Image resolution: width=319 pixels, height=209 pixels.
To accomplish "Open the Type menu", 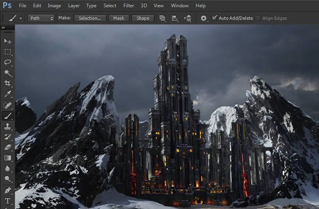I will coord(91,6).
